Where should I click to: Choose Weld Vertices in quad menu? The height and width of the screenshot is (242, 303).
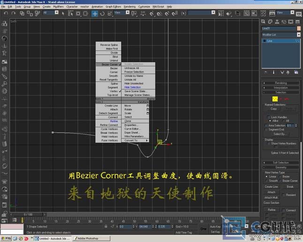(x=108, y=137)
